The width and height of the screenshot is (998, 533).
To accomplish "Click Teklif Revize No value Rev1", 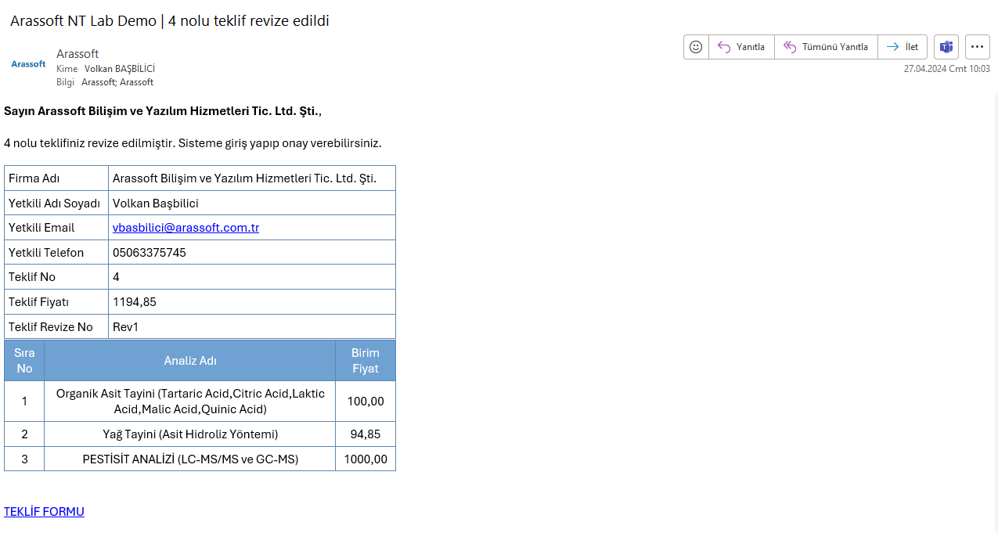I will click(125, 327).
